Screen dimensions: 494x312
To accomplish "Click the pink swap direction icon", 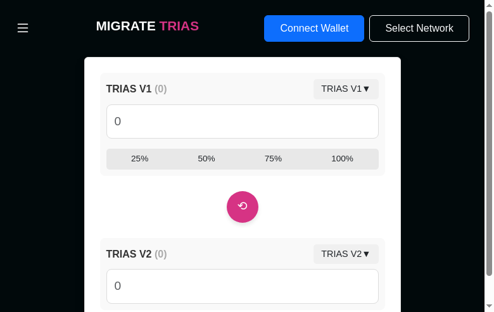I will 243,207.
